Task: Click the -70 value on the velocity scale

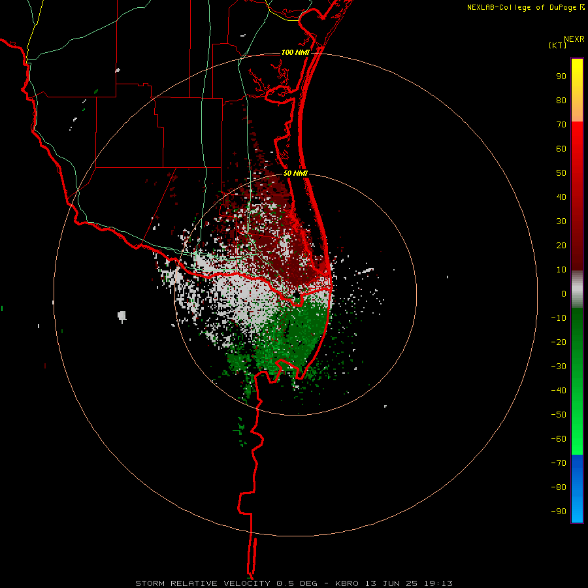Action: 559,463
